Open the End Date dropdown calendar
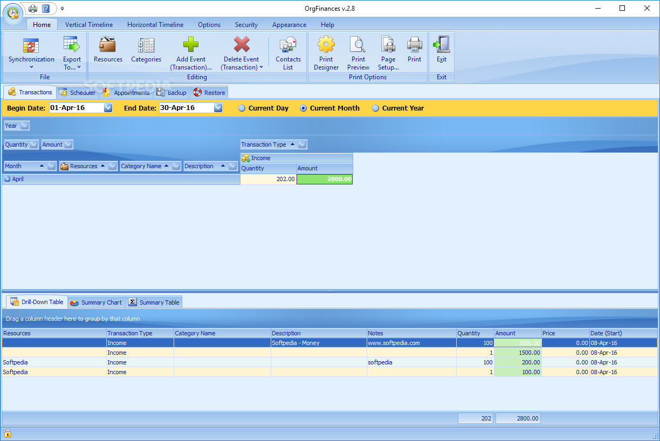This screenshot has width=660, height=441. (218, 108)
